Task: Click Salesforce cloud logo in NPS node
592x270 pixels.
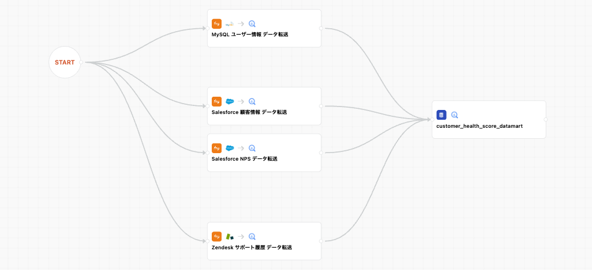Action: point(230,148)
